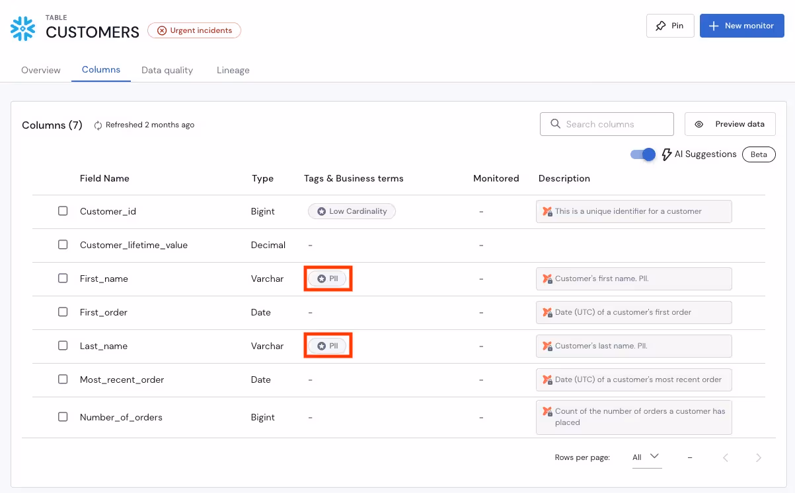Click the Beta badge
The width and height of the screenshot is (795, 493).
tap(759, 154)
